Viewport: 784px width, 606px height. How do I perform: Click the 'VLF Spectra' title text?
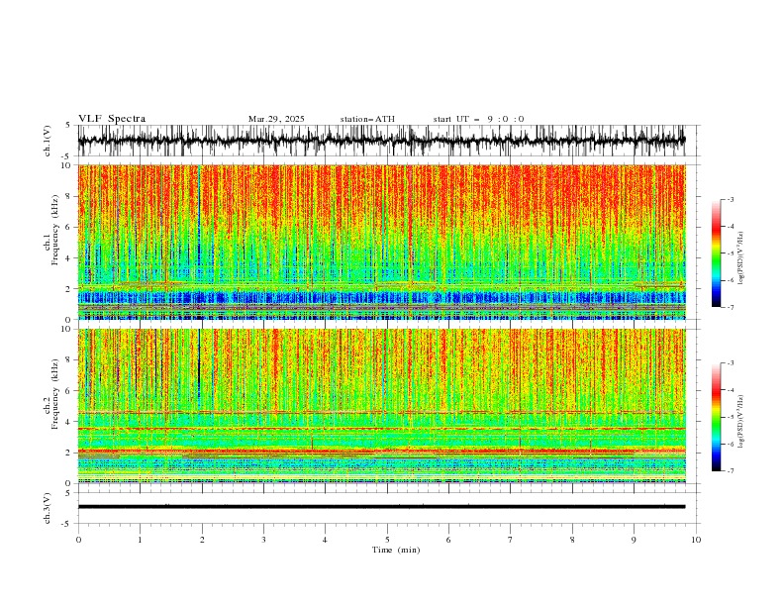(x=112, y=119)
